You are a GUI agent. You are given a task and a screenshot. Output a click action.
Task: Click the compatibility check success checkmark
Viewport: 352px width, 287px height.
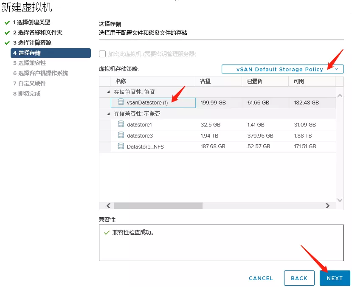click(x=106, y=233)
